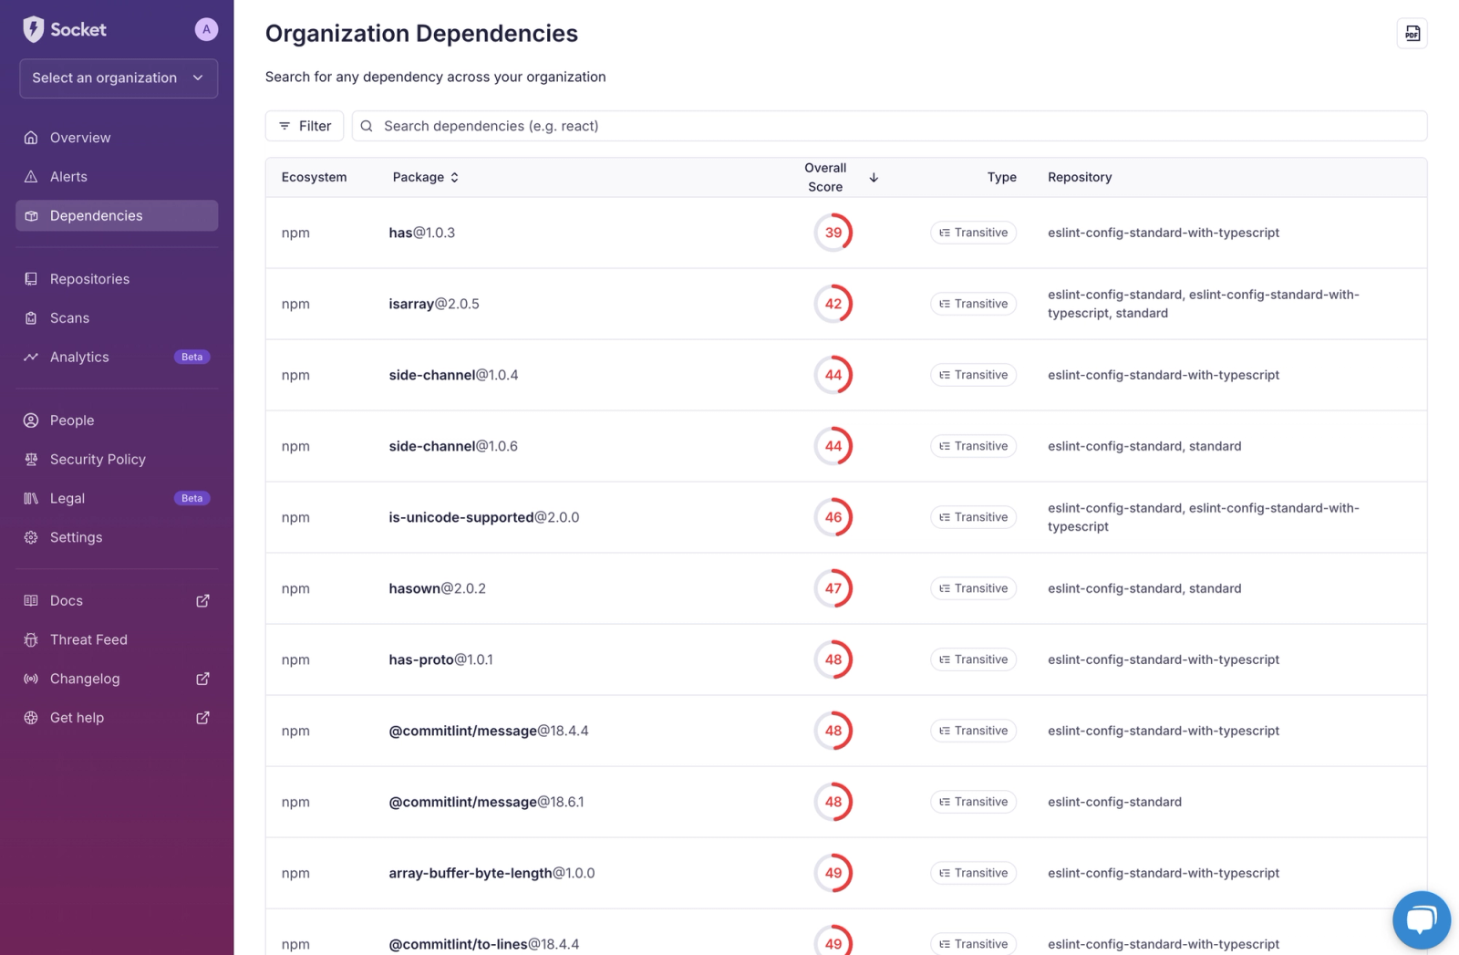Click the Transitive badge for has-proto@1.0.1
The image size is (1459, 955).
point(973,659)
